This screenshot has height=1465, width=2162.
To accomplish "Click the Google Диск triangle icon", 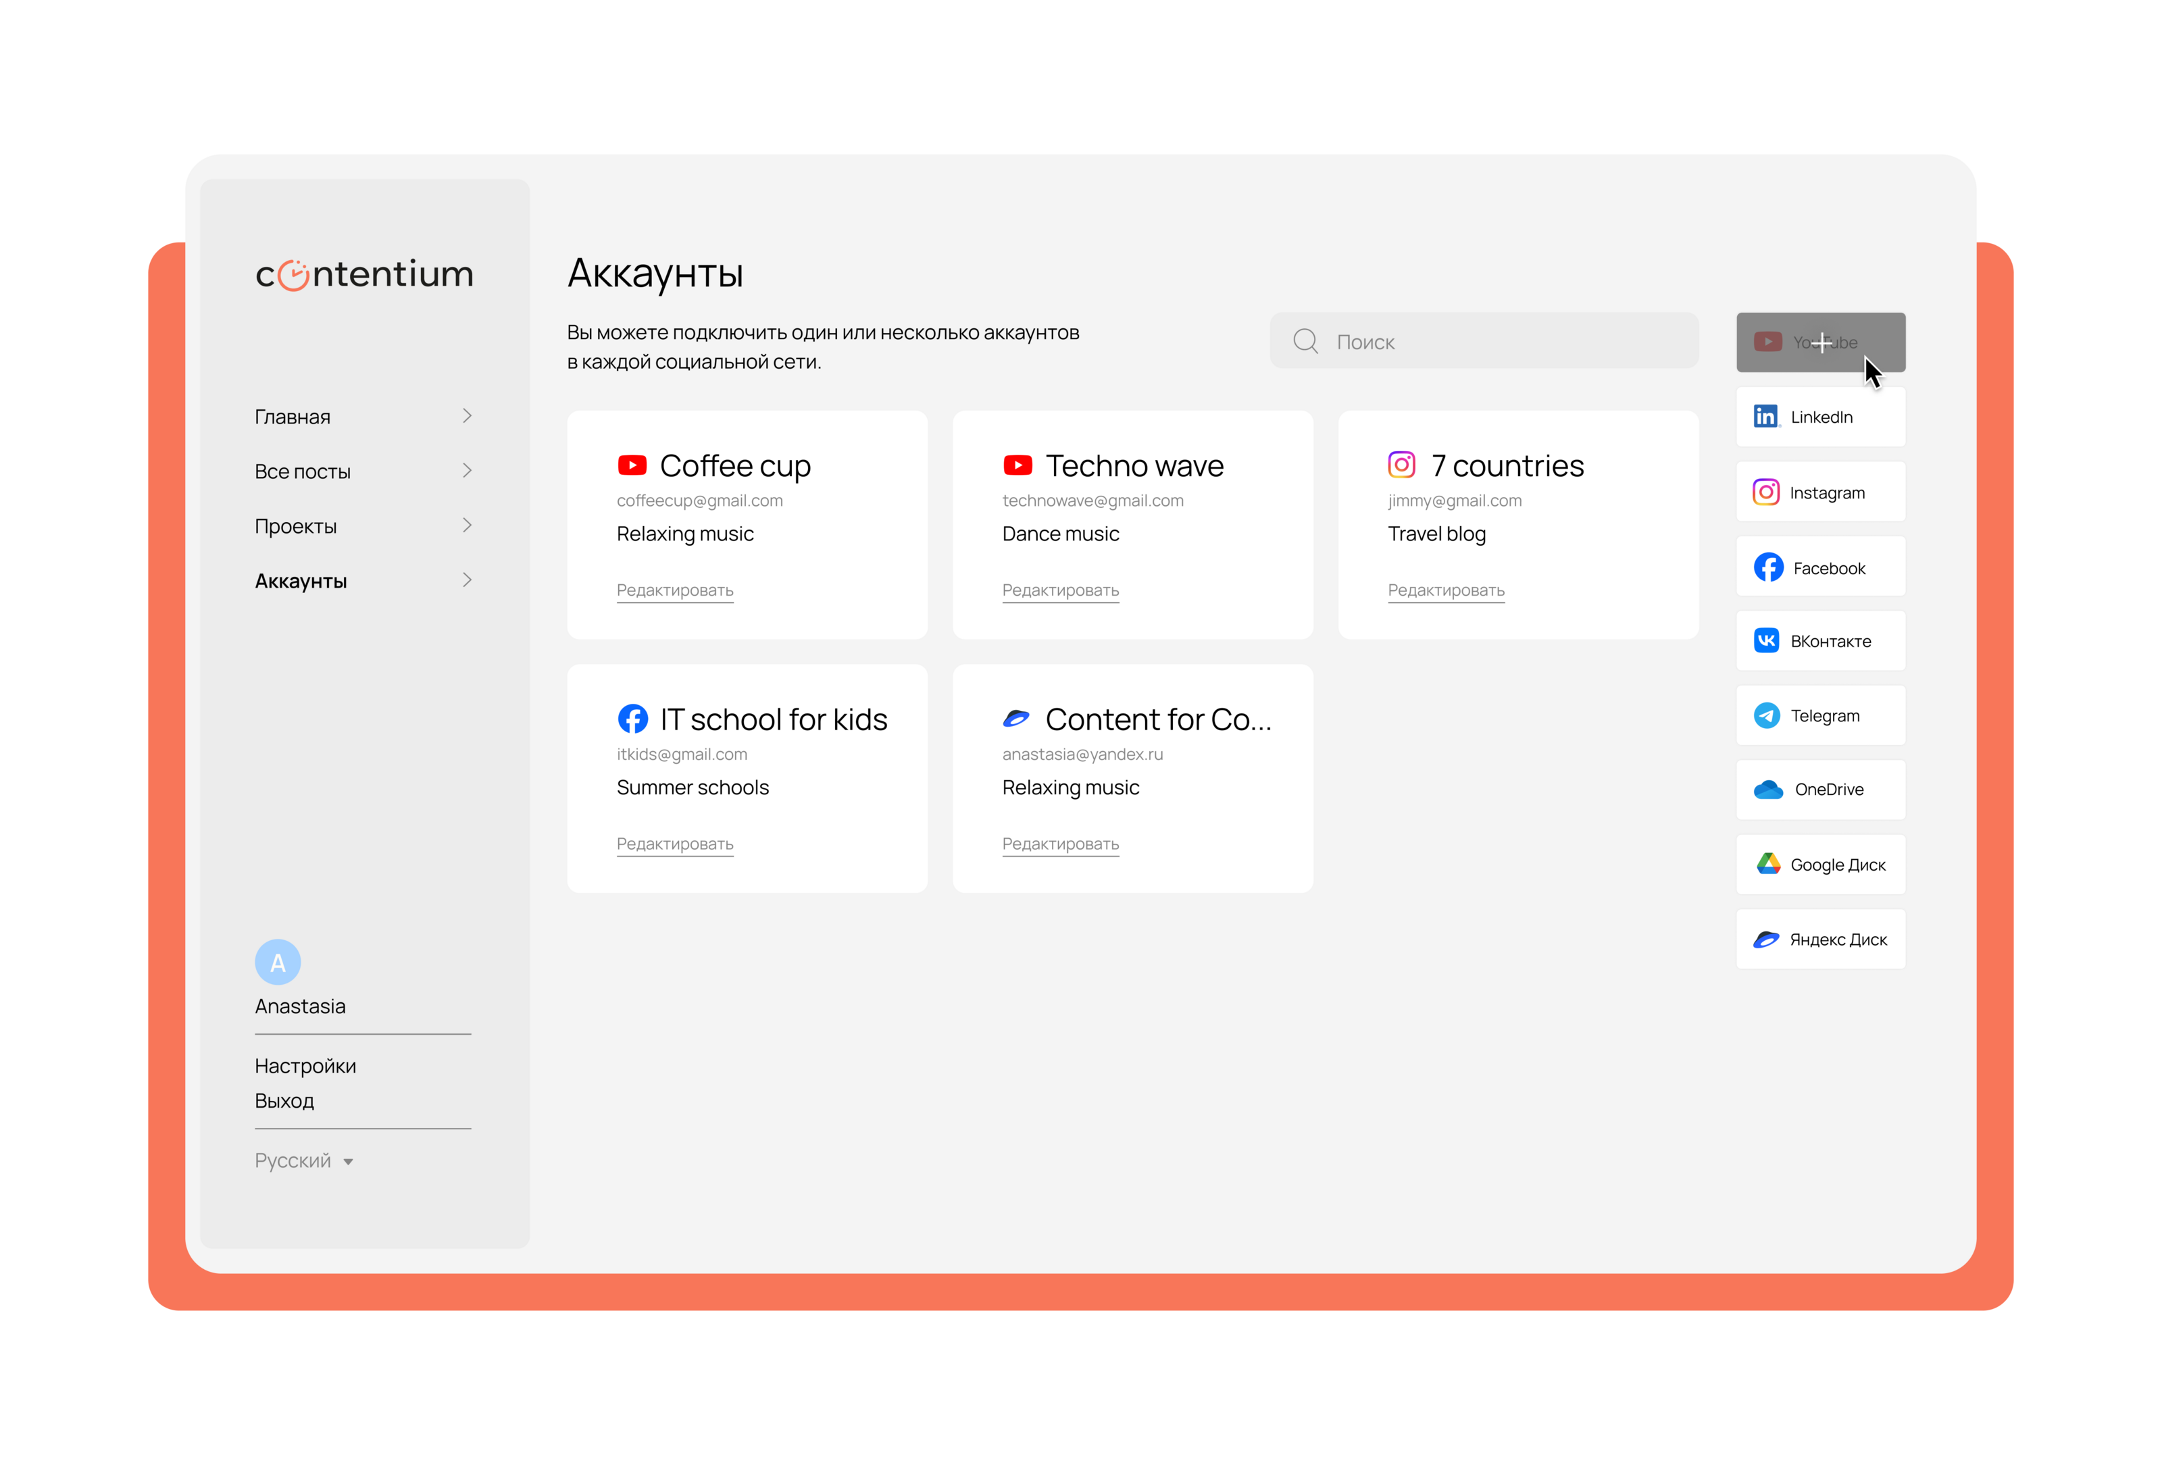I will pos(1767,863).
